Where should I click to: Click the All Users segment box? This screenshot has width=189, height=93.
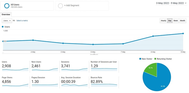[27, 6]
